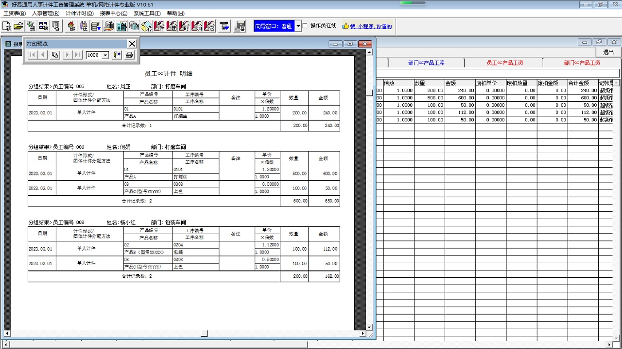
Task: Open the department (部) setup icon
Action: [x=71, y=26]
